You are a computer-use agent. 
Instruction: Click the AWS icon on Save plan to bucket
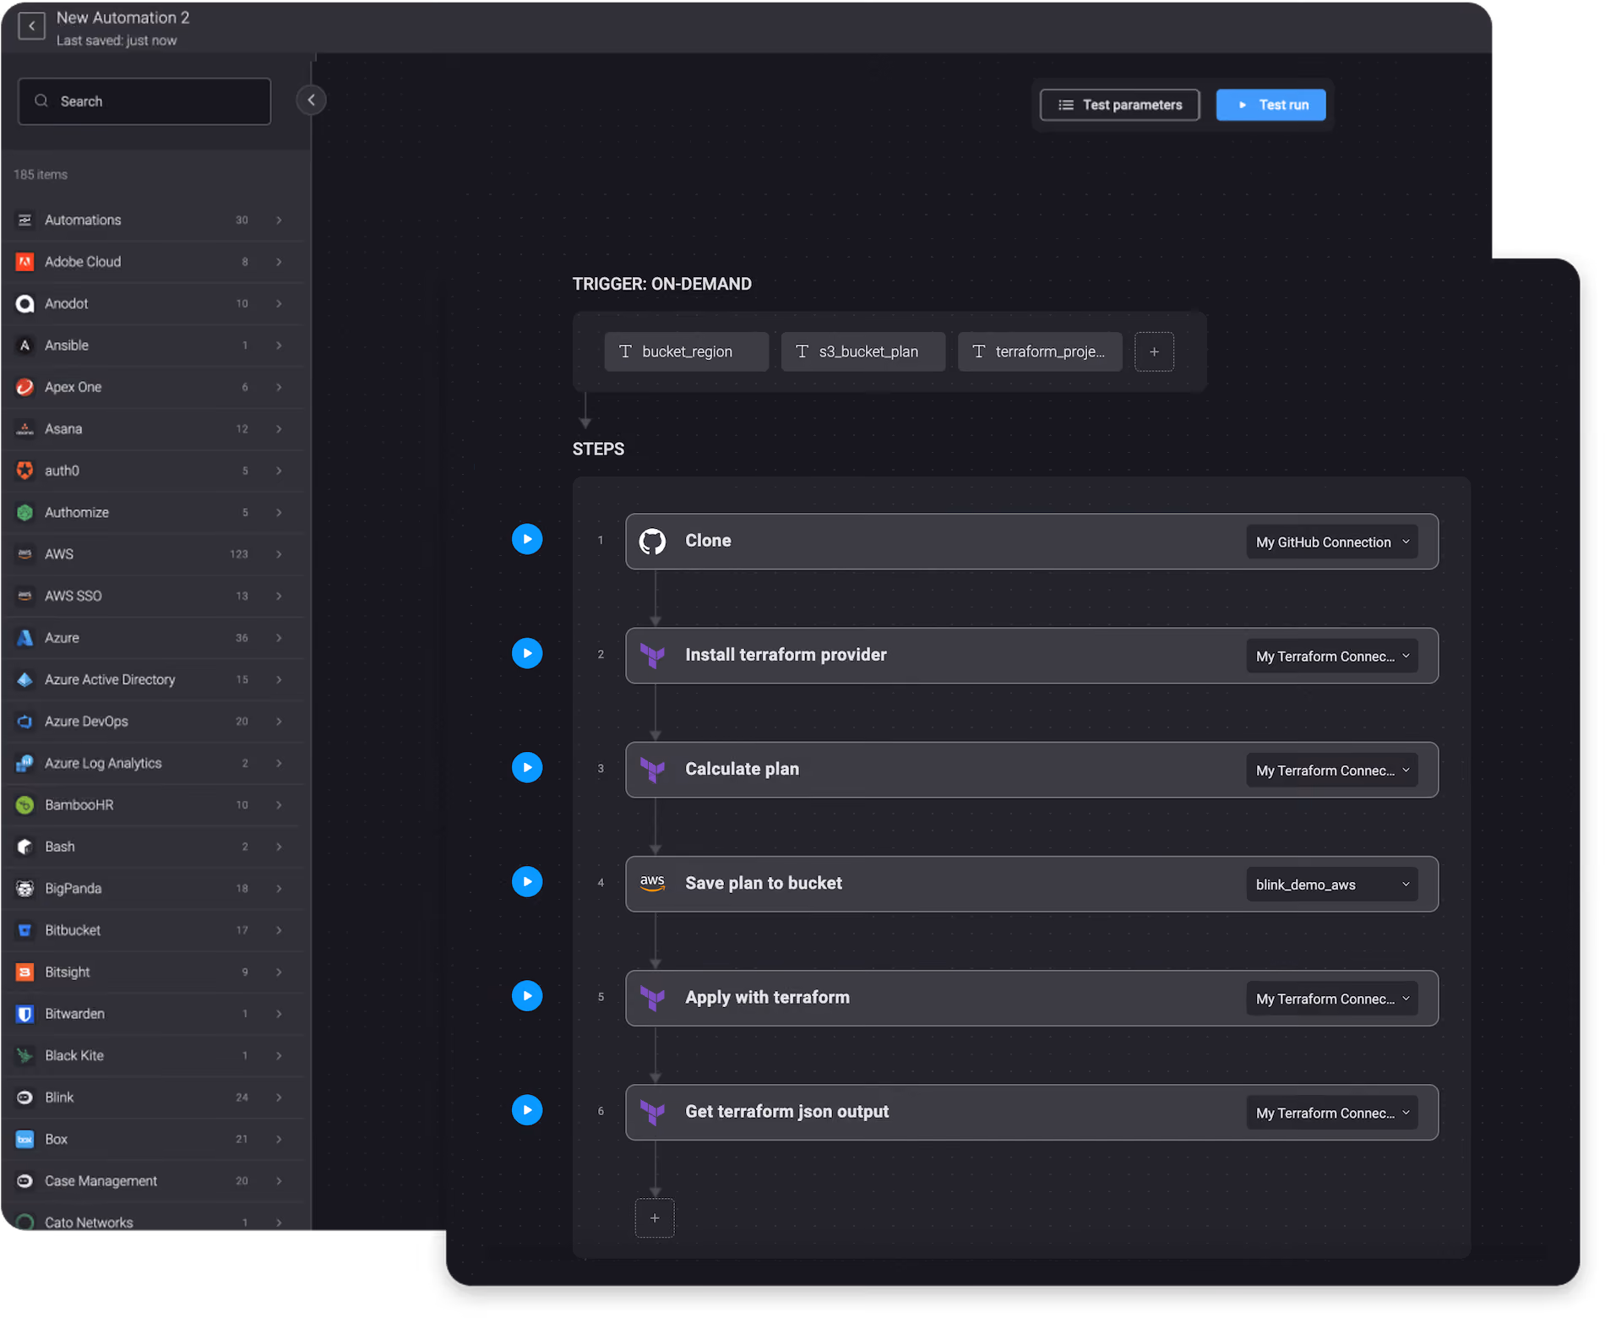(652, 883)
